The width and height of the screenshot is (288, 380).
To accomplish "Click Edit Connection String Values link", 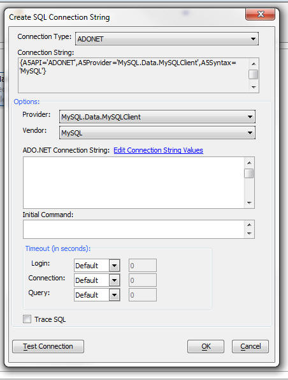I will pyautogui.click(x=158, y=150).
